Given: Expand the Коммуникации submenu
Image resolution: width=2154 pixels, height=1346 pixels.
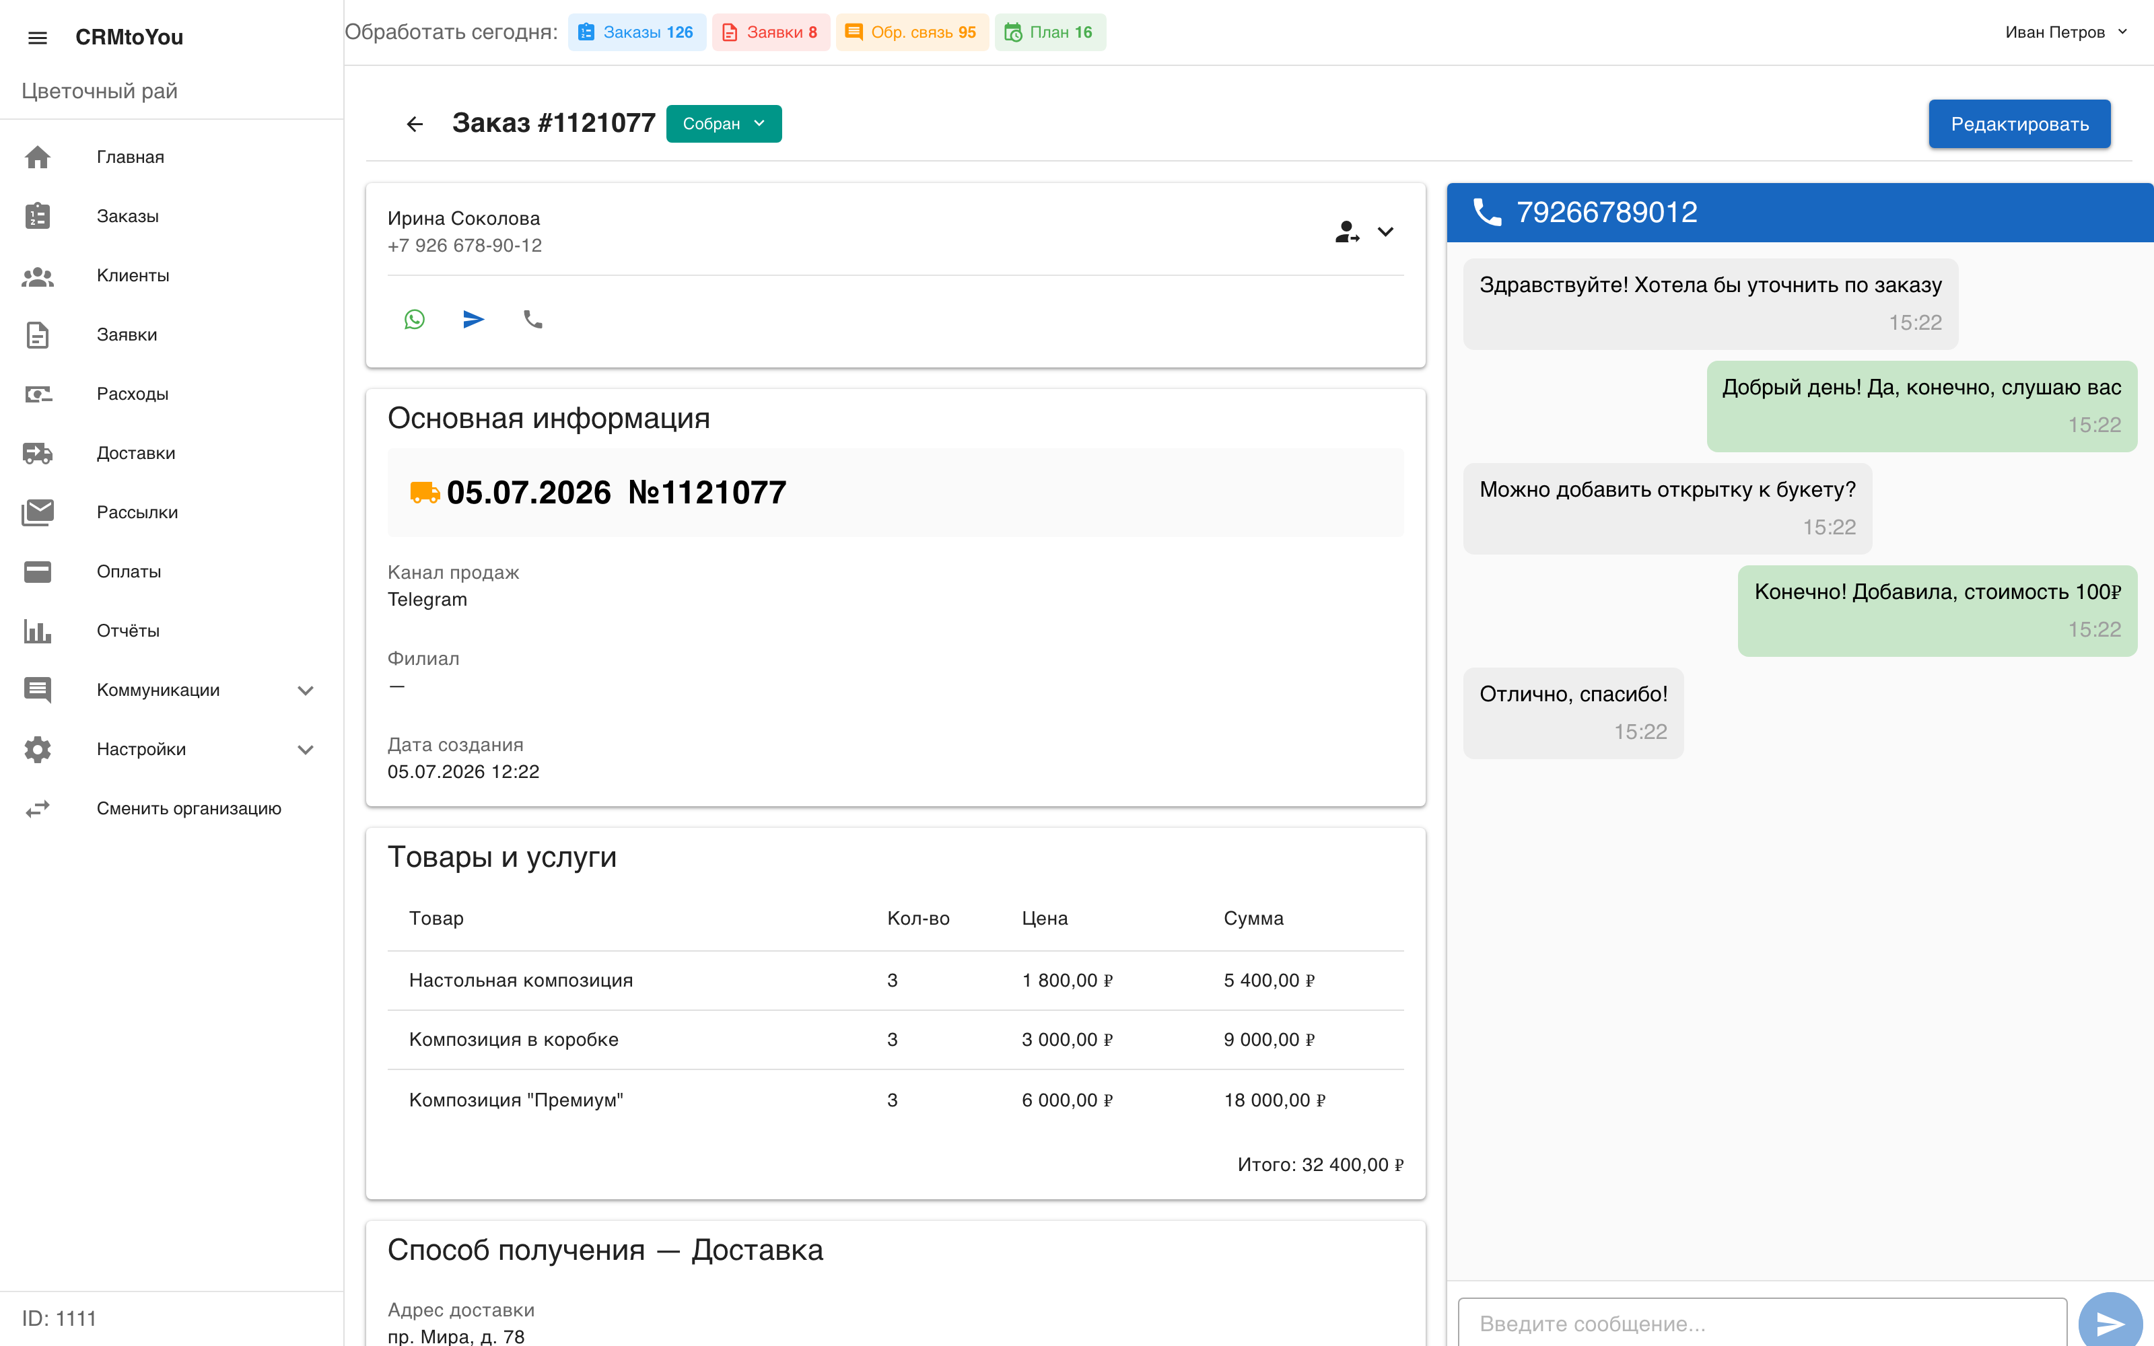Looking at the screenshot, I should pos(306,690).
